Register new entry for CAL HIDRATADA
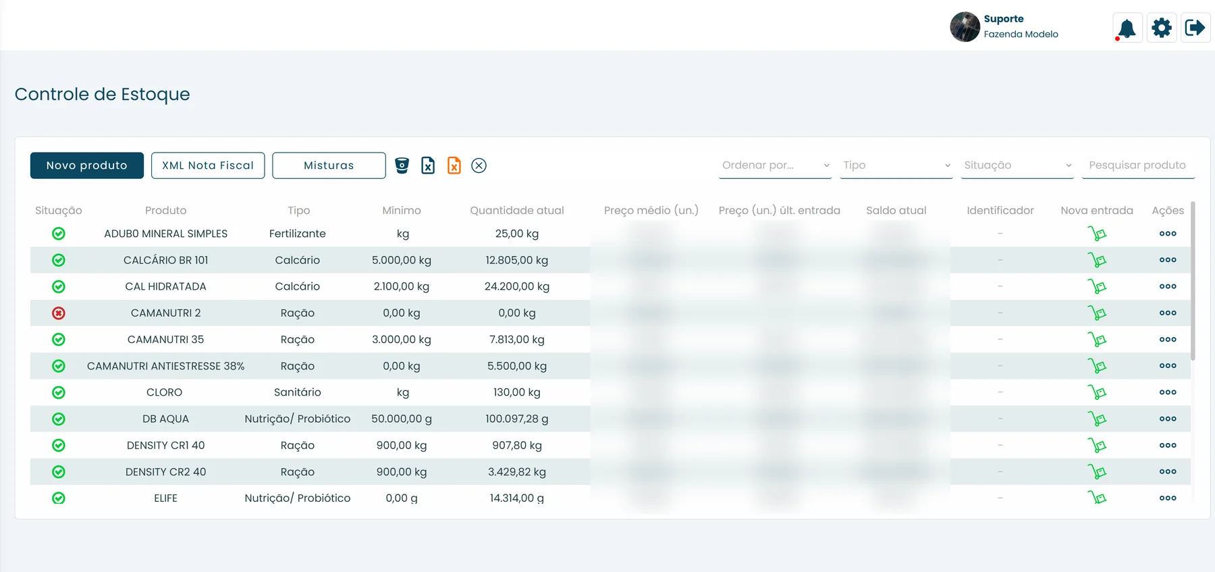Viewport: 1215px width, 572px height. (x=1097, y=286)
